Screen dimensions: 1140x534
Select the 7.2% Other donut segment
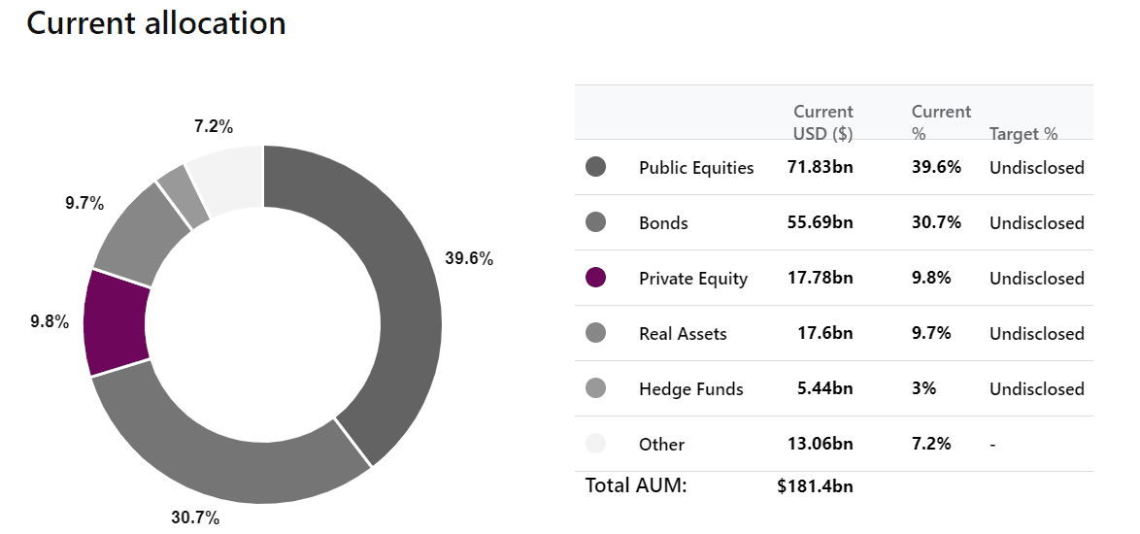pos(227,176)
